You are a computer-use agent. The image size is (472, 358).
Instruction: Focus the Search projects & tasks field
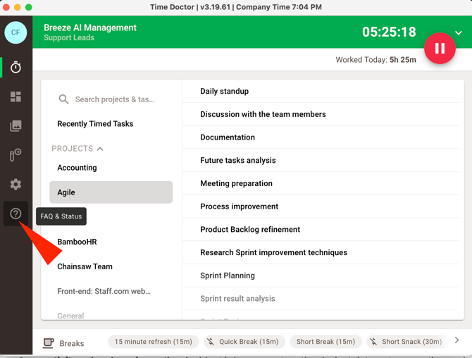click(115, 99)
